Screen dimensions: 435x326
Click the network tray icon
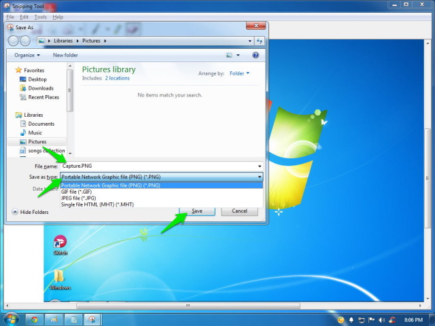[x=361, y=320]
